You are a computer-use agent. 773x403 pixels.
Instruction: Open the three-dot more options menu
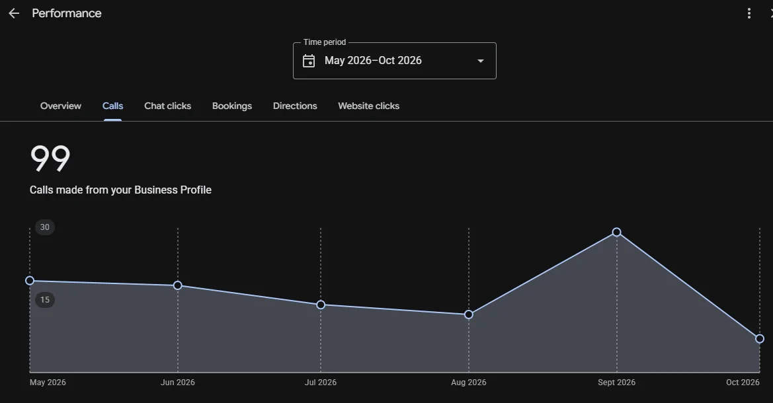[x=749, y=13]
